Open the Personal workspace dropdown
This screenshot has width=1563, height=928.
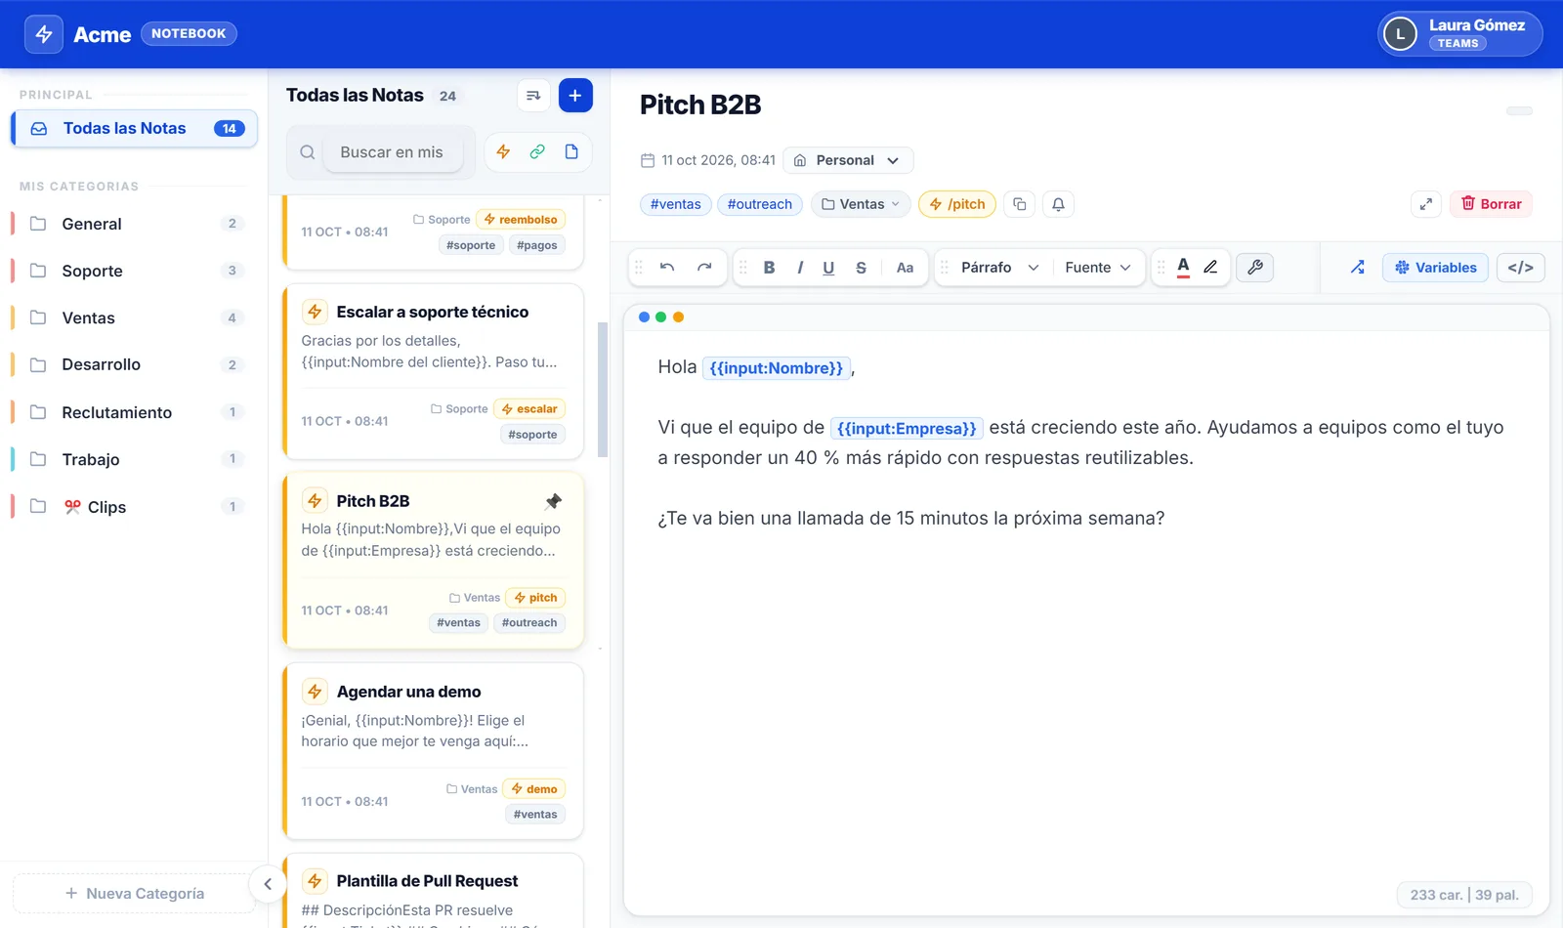tap(848, 160)
